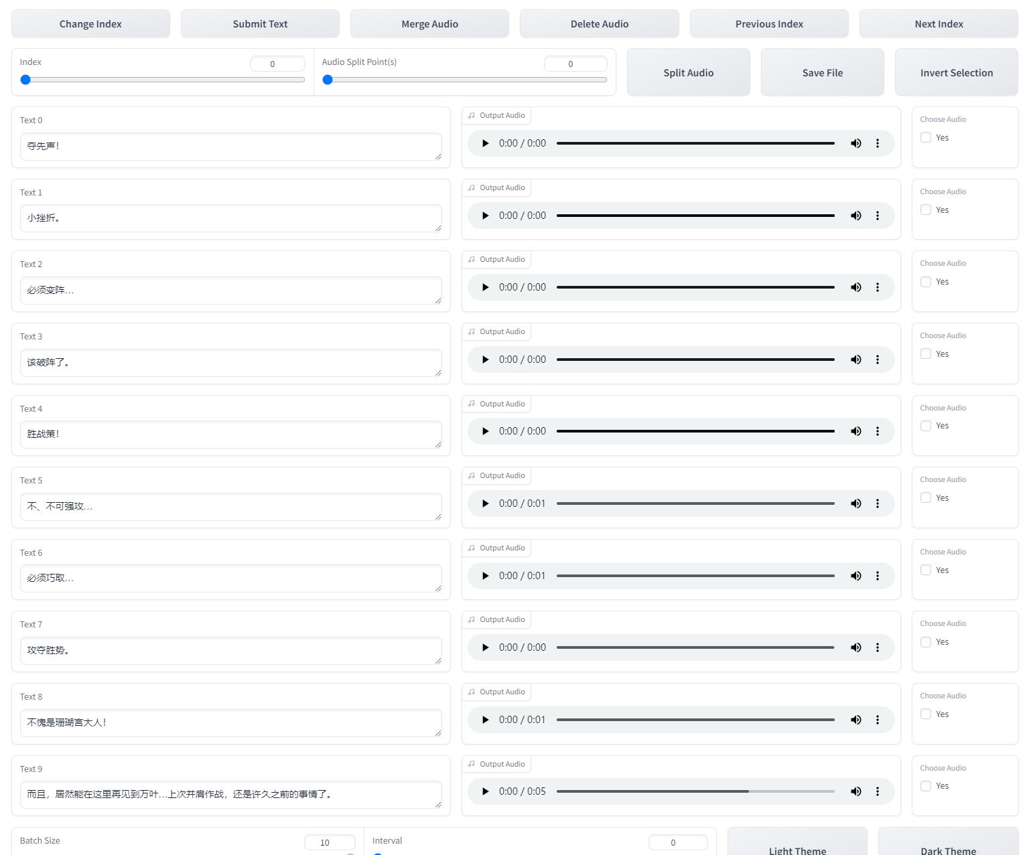
Task: Mute the Text 2 audio player
Action: 856,287
